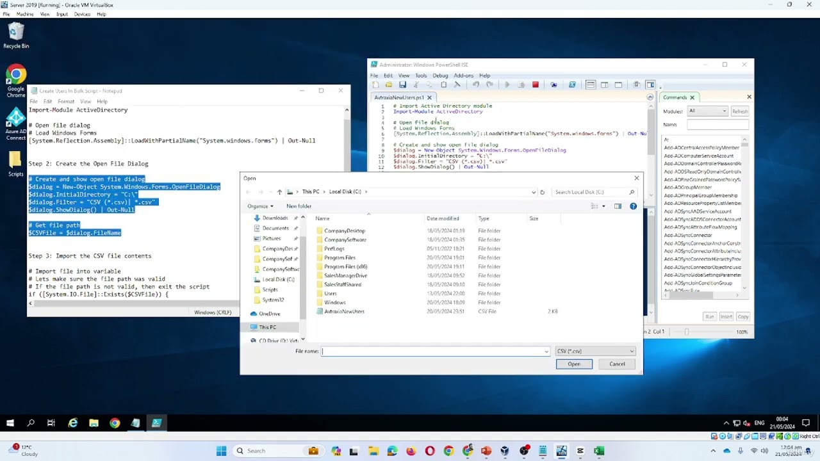Click Windows Start button in VM taskbar
Image resolution: width=820 pixels, height=461 pixels.
click(x=10, y=423)
